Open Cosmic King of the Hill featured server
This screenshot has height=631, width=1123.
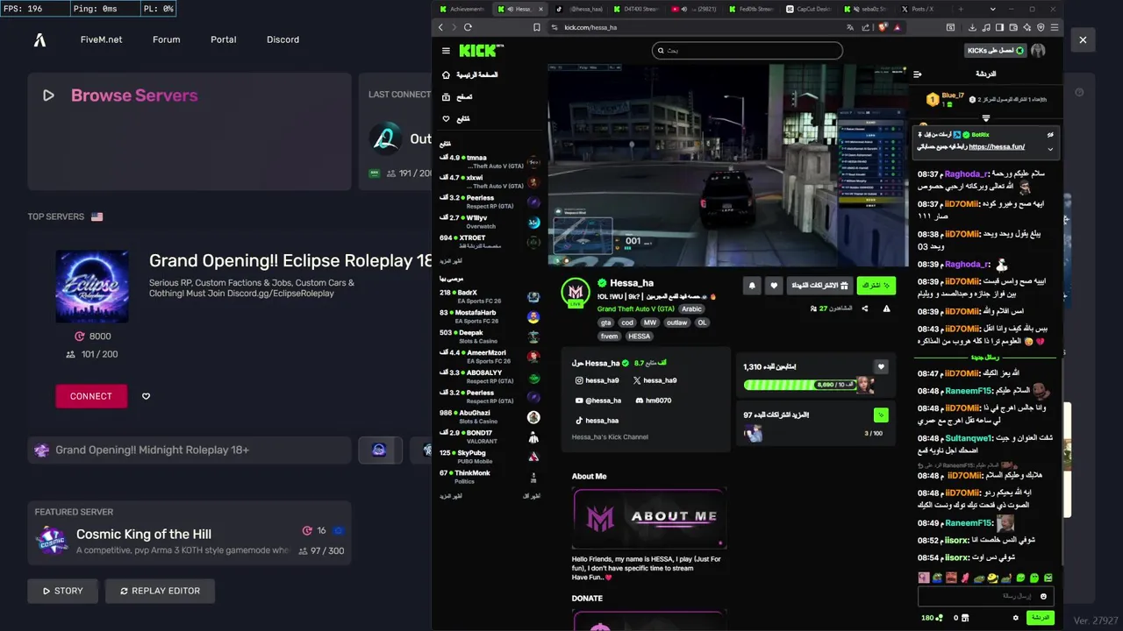point(190,534)
